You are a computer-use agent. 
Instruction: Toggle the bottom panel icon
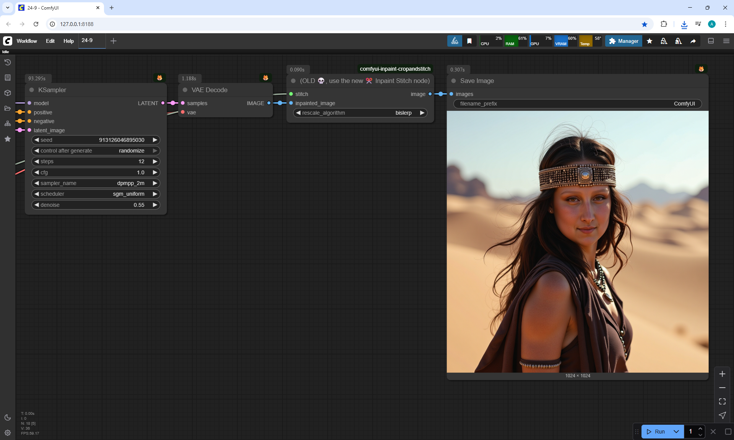(711, 41)
